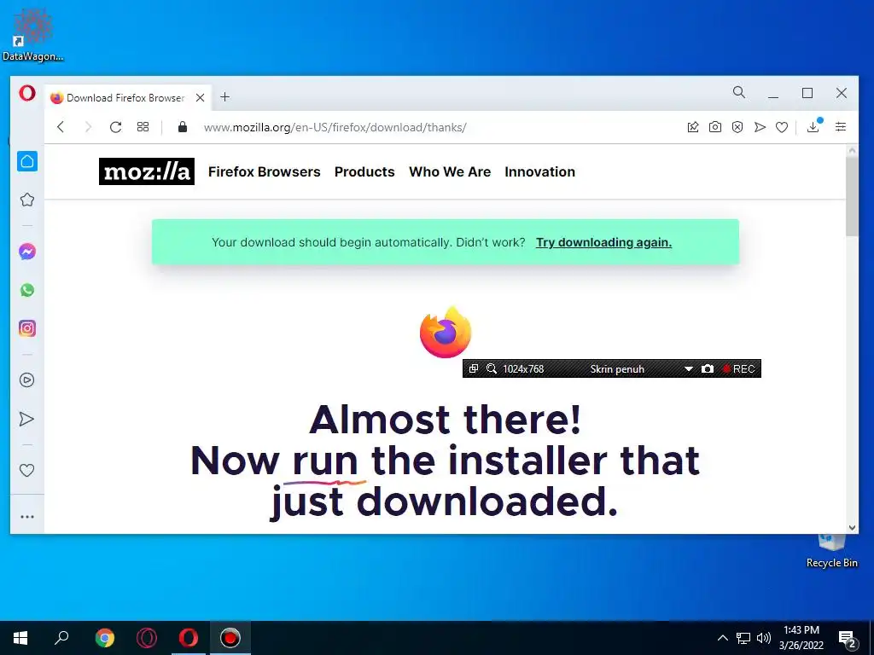
Task: Open the Recycle Bin desktop icon
Action: tap(831, 551)
